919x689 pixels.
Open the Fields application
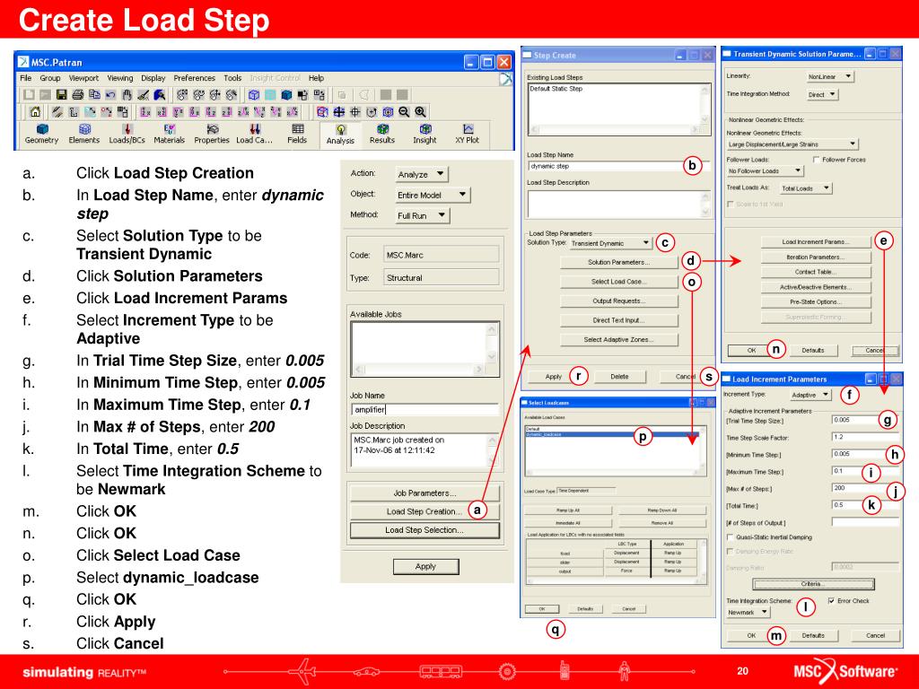[297, 135]
